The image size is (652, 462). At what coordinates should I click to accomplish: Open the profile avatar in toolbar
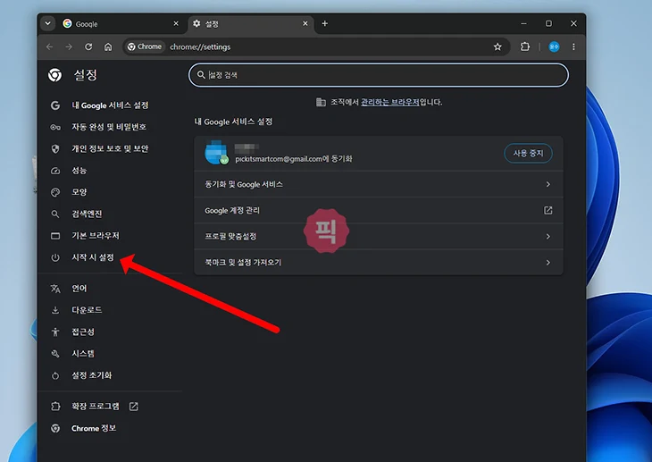click(x=554, y=46)
